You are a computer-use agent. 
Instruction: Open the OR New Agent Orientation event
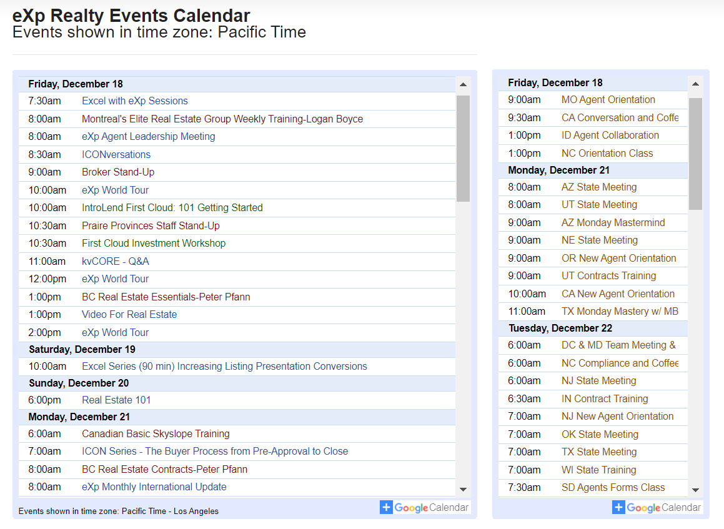click(x=618, y=258)
